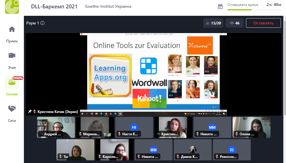Select Марина's video thumbnail
The width and height of the screenshot is (286, 163).
(x=95, y=127)
